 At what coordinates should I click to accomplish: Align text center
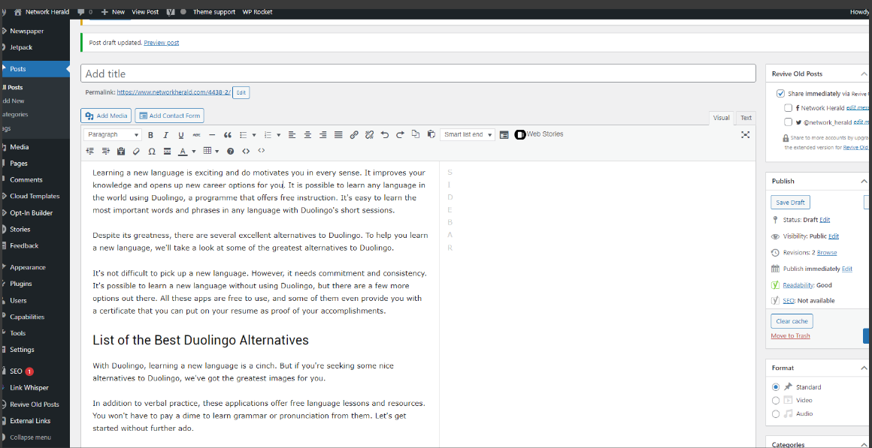[307, 134]
